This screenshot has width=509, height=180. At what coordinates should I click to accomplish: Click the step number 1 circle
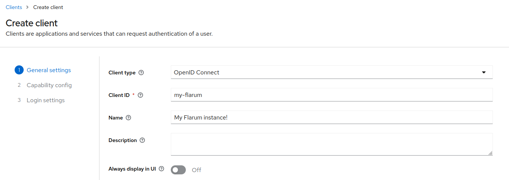coord(19,70)
